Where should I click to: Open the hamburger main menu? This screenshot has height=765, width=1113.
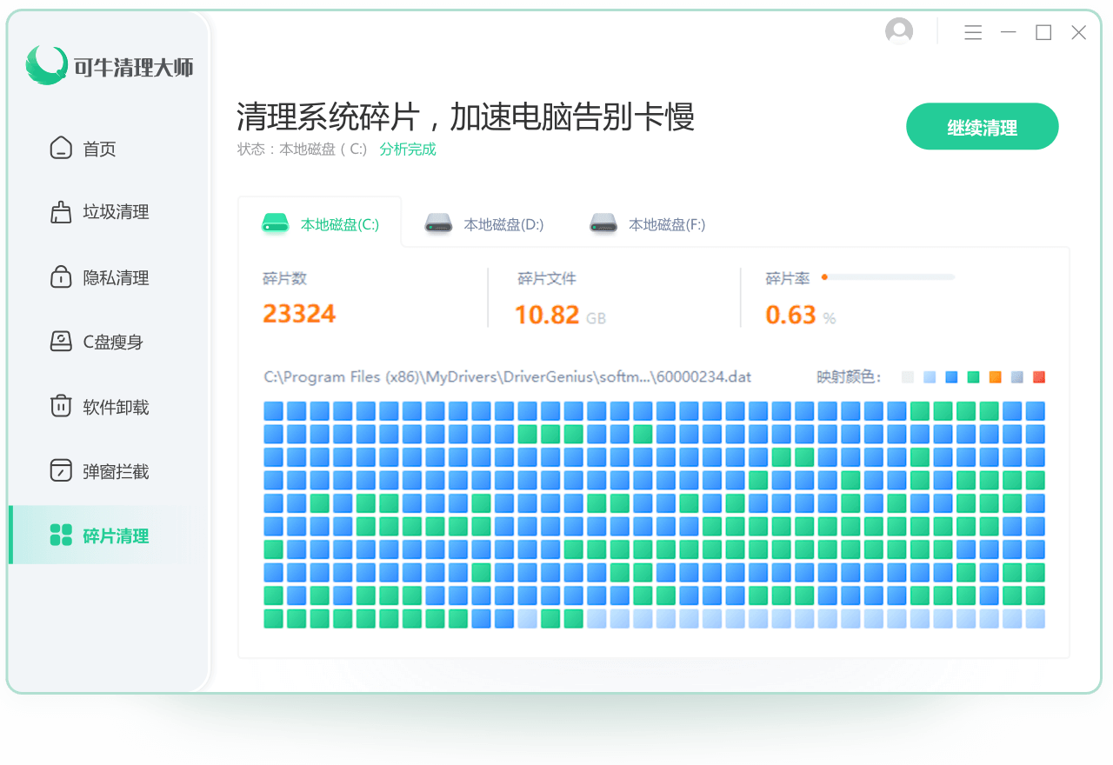(x=973, y=33)
